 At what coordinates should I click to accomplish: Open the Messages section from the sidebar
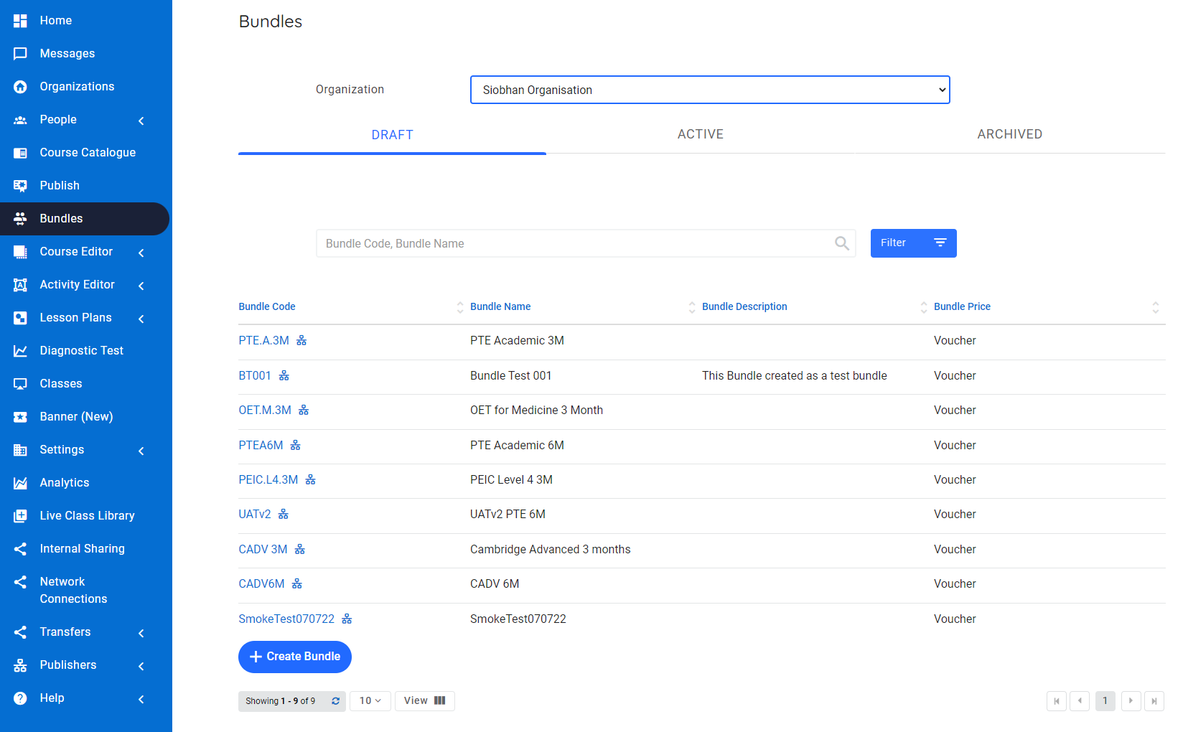pos(67,53)
